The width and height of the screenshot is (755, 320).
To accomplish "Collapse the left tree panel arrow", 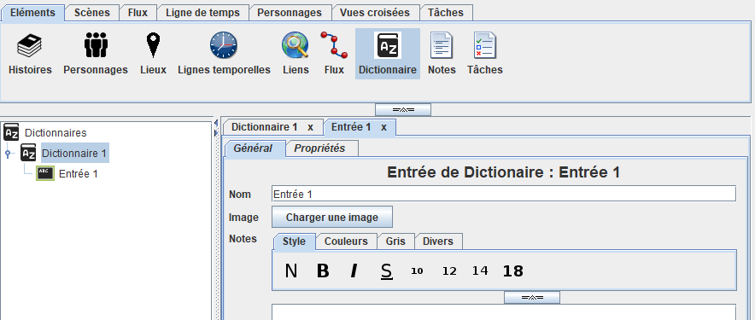I will 216,123.
